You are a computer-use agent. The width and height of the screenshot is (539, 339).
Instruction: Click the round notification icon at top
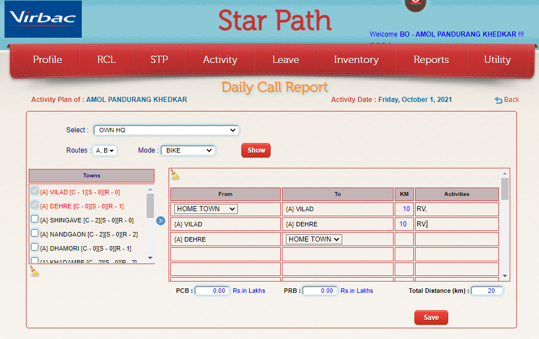[416, 5]
